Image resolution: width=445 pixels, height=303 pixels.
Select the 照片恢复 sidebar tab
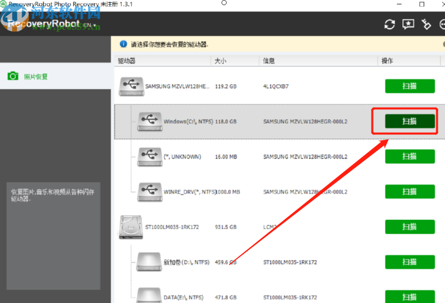click(55, 76)
